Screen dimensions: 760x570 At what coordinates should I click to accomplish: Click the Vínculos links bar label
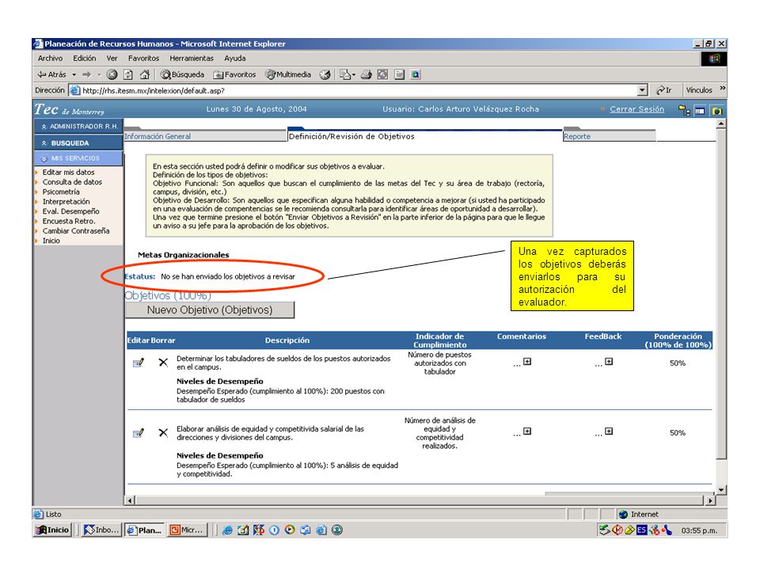[699, 90]
